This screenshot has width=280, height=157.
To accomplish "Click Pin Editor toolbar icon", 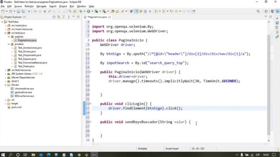I will tap(193, 11).
